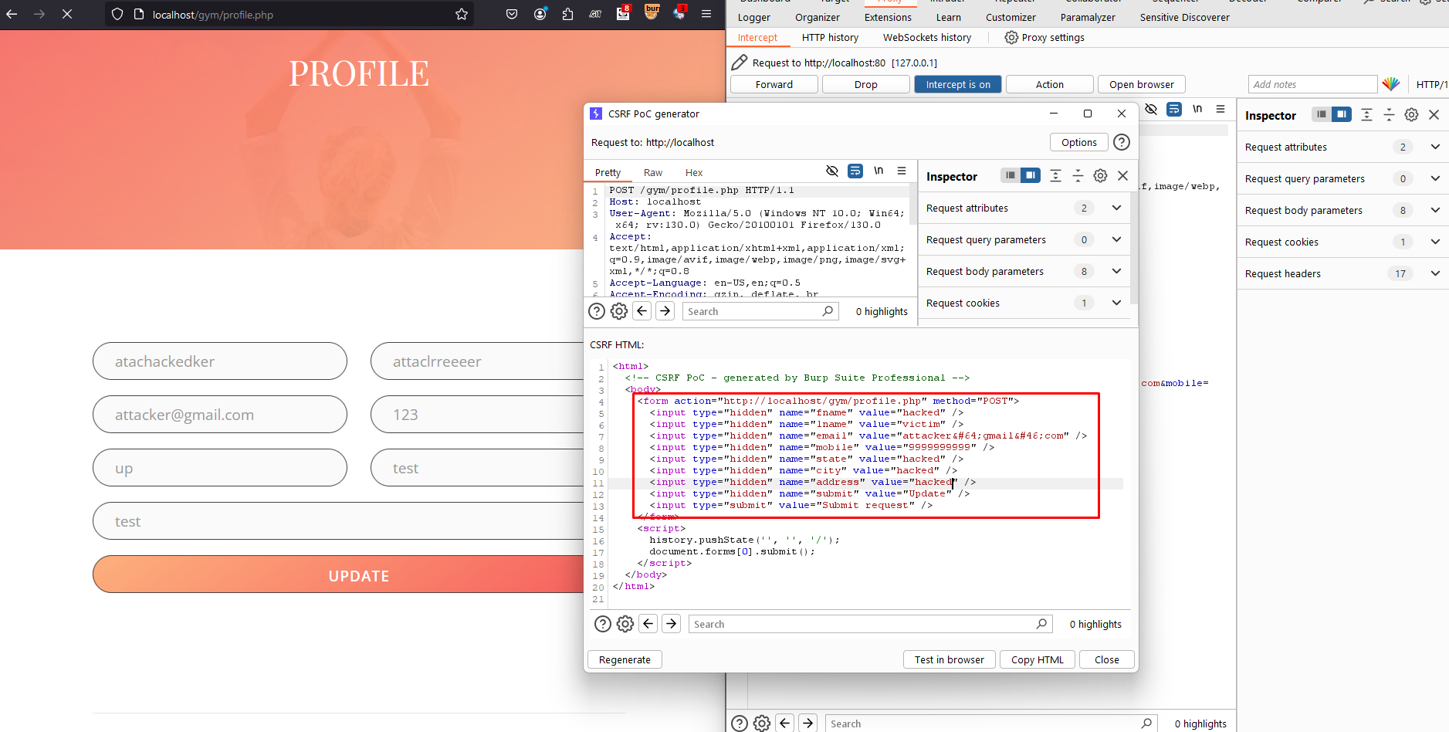This screenshot has width=1449, height=732.
Task: Toggle line wrap in dialog request editor
Action: pyautogui.click(x=855, y=171)
